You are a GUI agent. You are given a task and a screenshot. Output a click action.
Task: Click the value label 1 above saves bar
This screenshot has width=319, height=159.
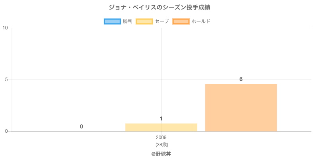coord(161,118)
